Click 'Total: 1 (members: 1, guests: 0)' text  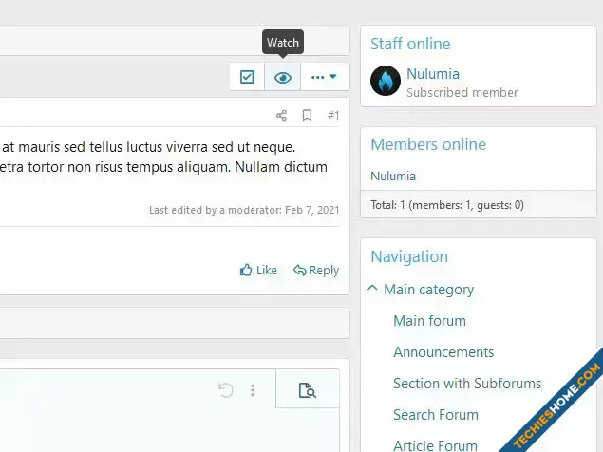coord(447,205)
